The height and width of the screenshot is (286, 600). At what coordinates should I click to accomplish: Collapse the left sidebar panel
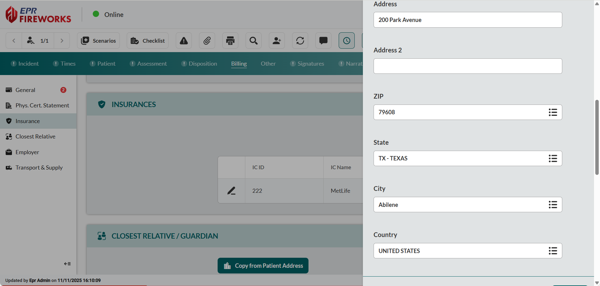click(x=67, y=264)
